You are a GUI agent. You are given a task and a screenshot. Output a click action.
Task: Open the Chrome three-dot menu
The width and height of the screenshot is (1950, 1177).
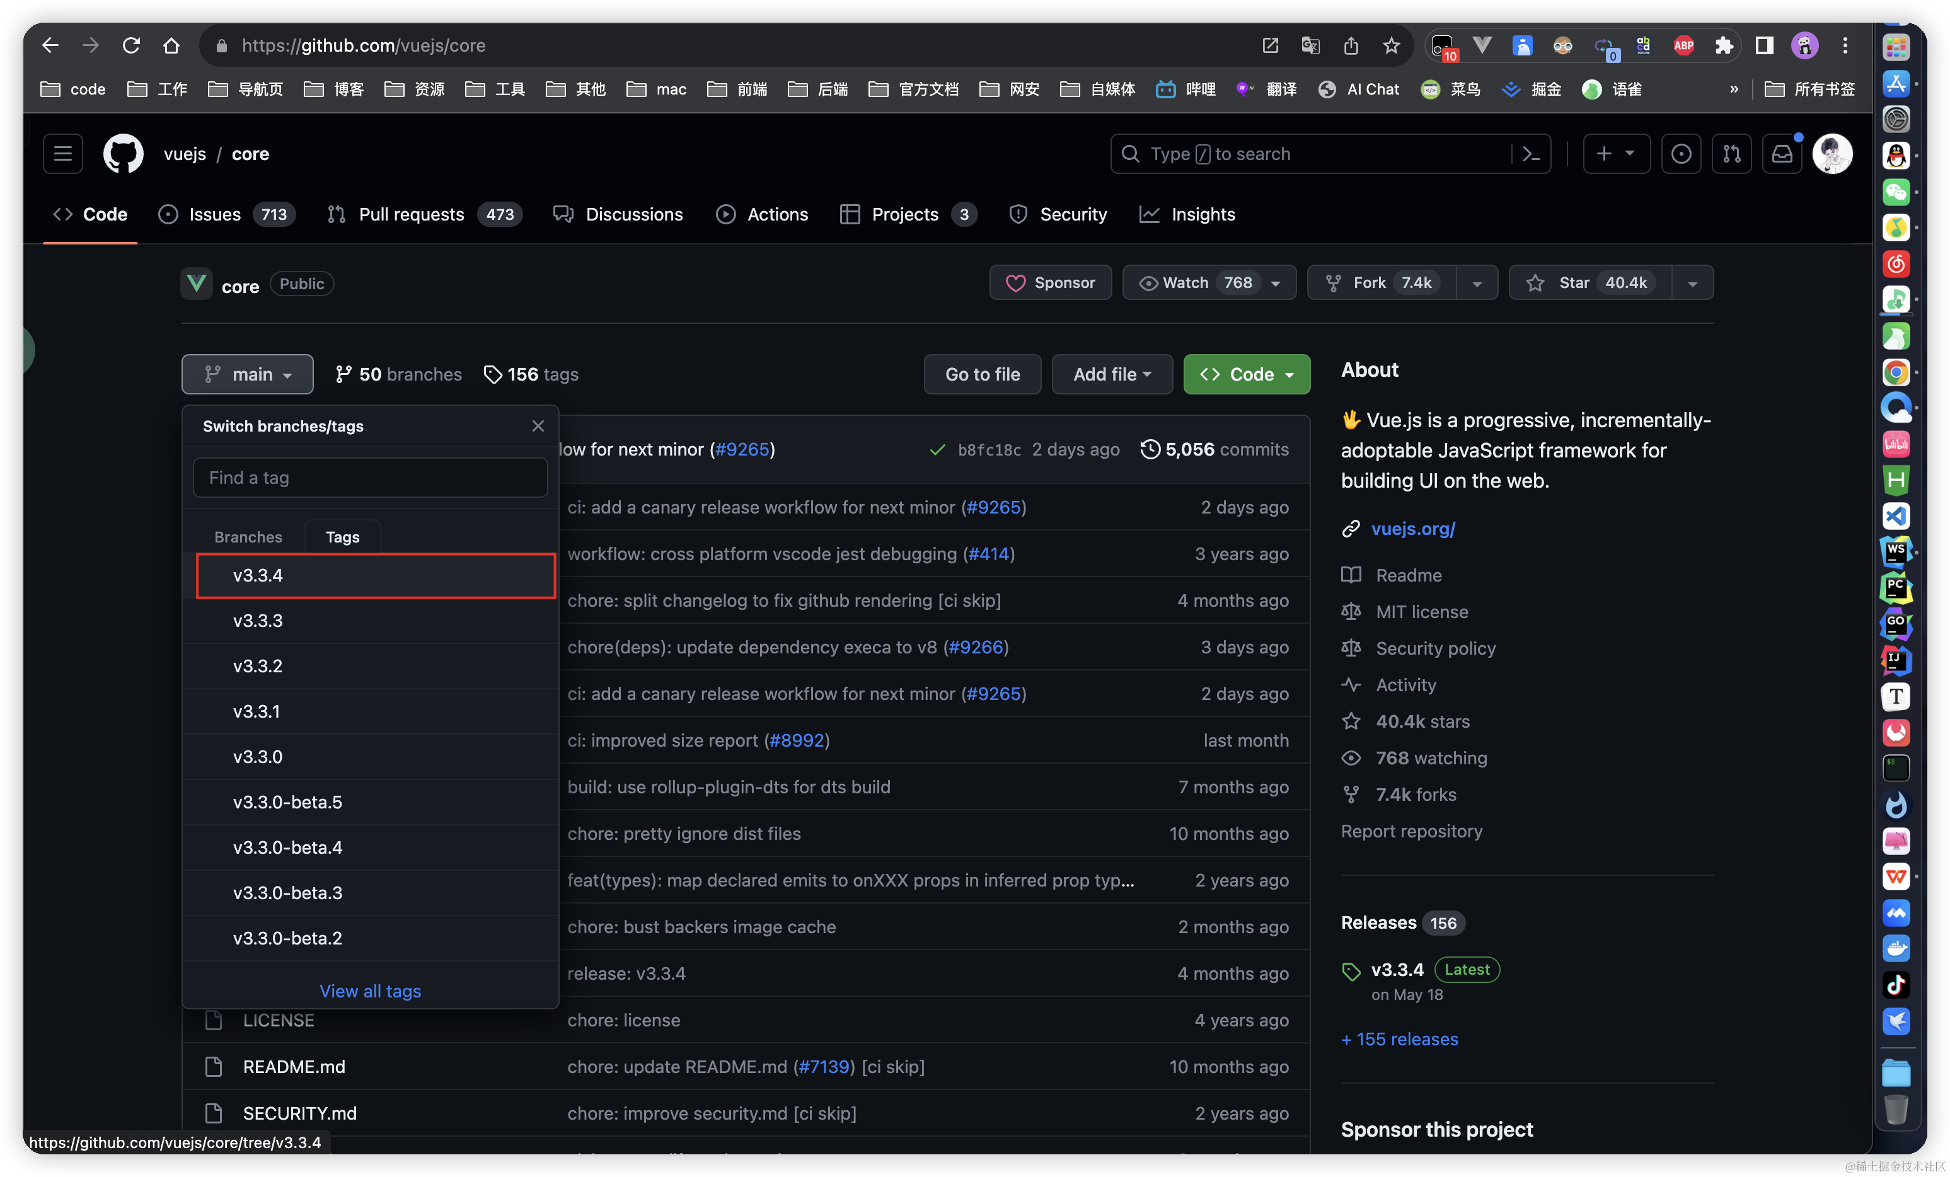pyautogui.click(x=1845, y=46)
